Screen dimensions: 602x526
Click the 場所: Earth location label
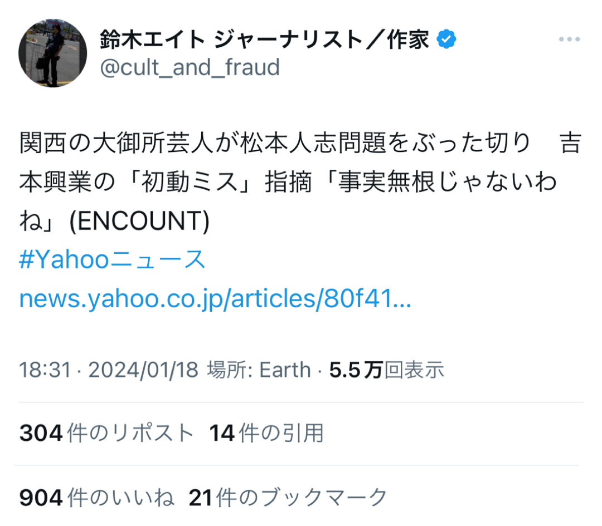tap(259, 370)
